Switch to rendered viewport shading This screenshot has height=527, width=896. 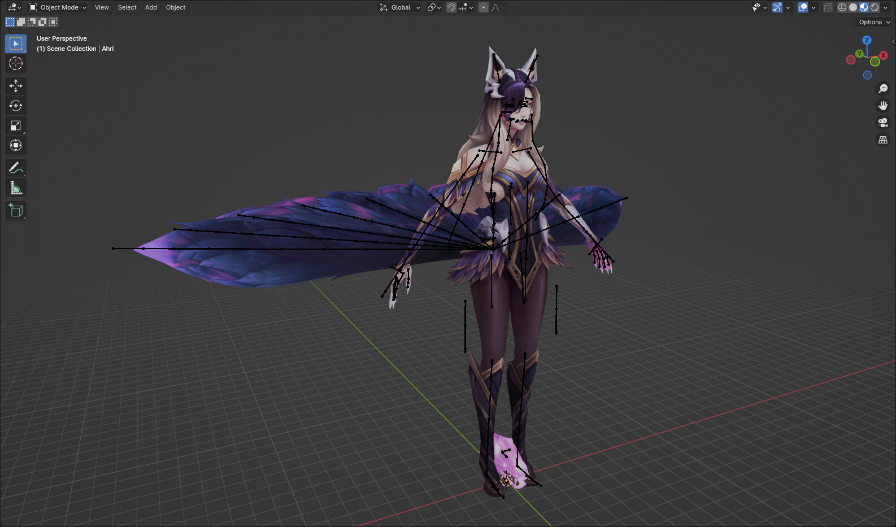click(875, 7)
